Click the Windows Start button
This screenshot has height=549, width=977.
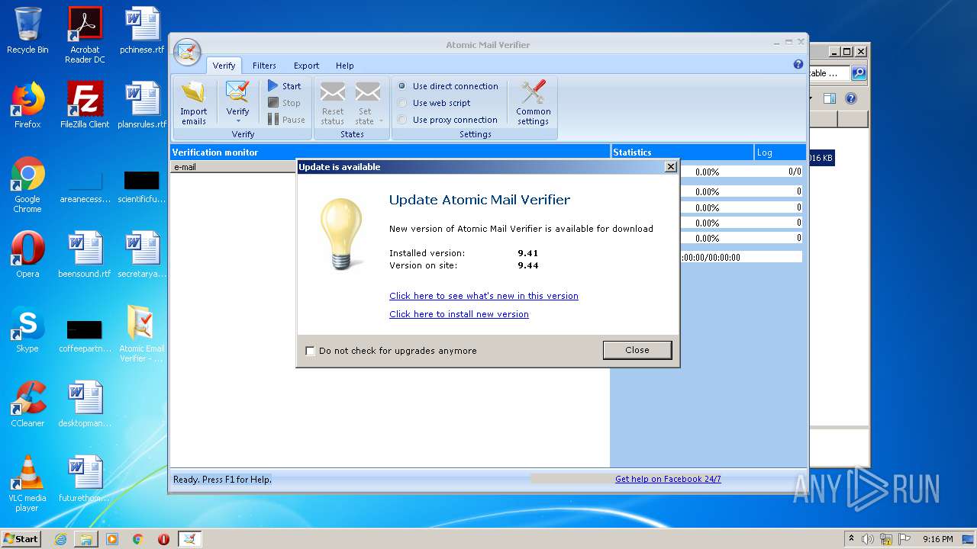point(21,538)
